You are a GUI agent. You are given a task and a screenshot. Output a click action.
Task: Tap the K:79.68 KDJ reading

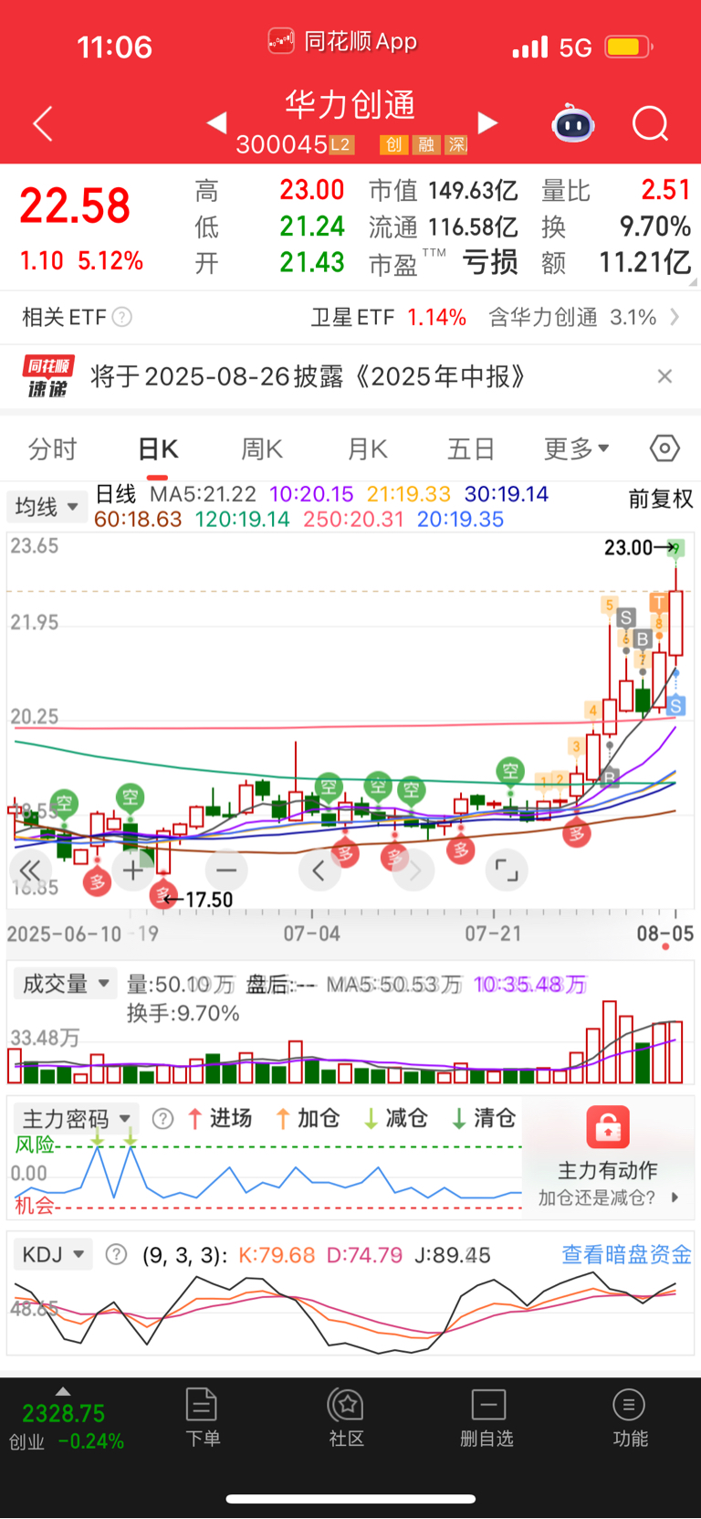[x=277, y=1255]
